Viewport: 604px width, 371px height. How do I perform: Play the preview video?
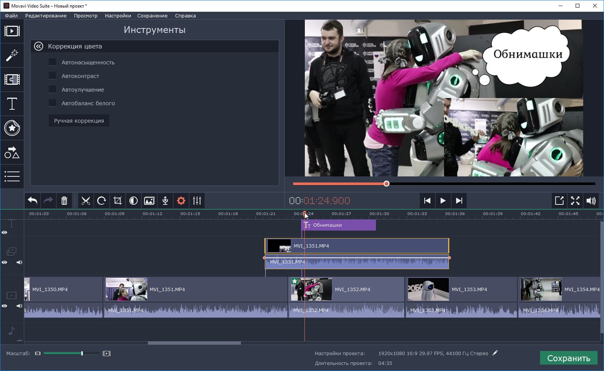click(x=443, y=201)
